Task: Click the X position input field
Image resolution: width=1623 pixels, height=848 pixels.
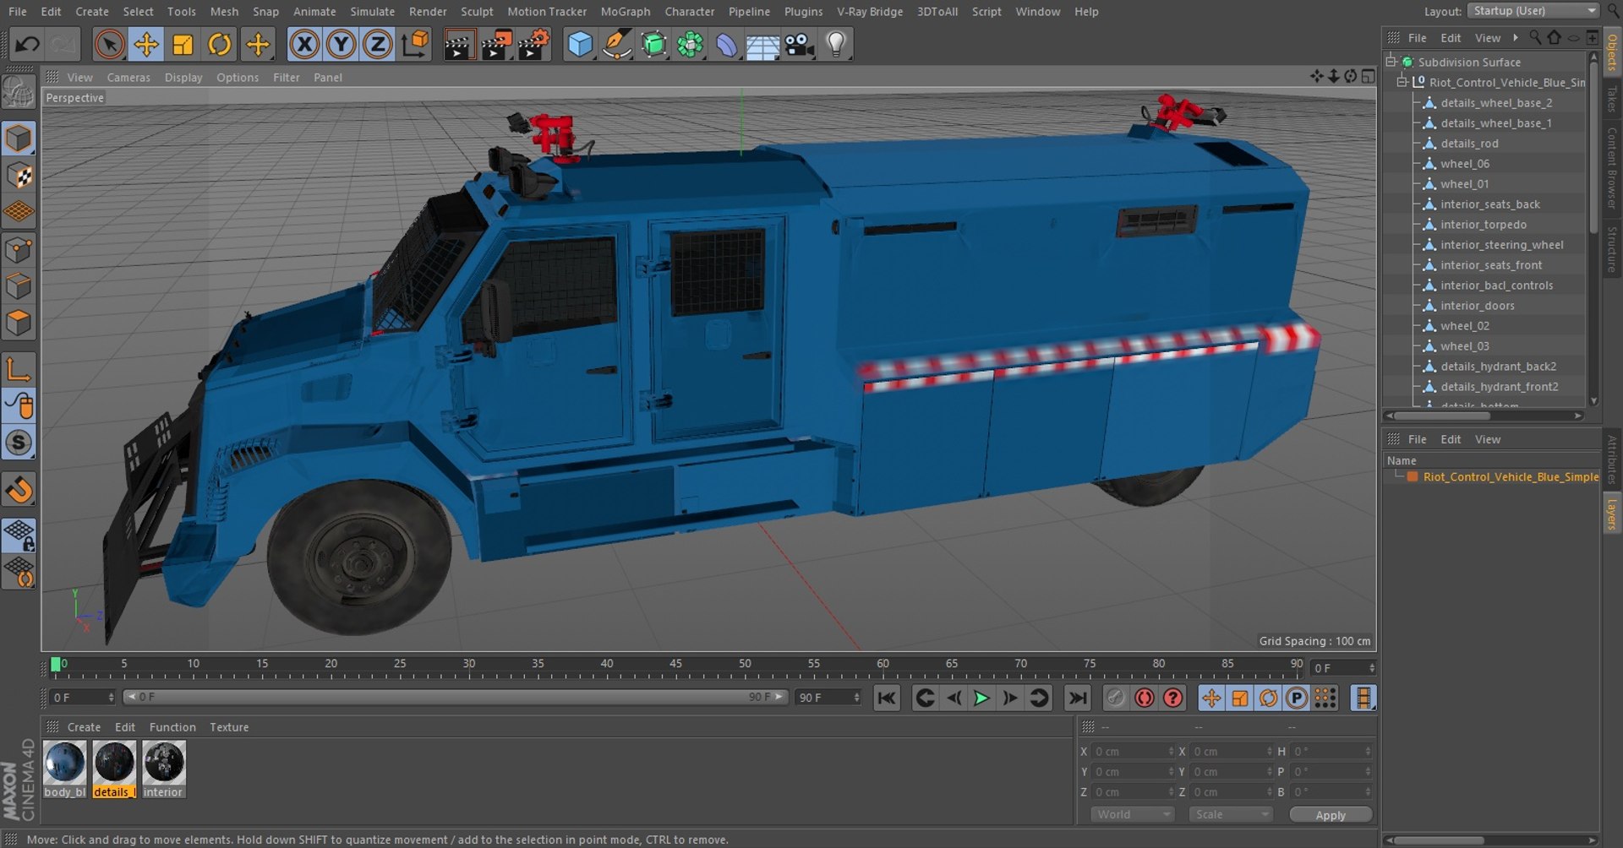Action: coord(1133,752)
